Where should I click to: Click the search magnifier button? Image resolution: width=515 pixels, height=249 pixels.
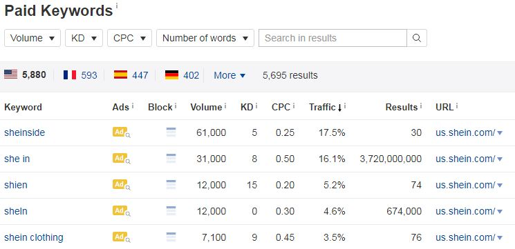tap(417, 38)
